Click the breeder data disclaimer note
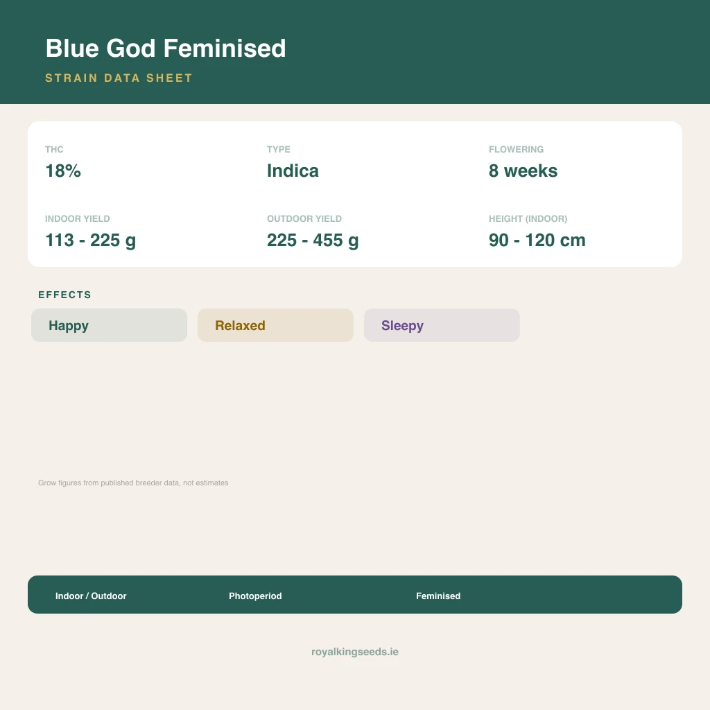Screen dimensions: 710x710 coord(133,483)
